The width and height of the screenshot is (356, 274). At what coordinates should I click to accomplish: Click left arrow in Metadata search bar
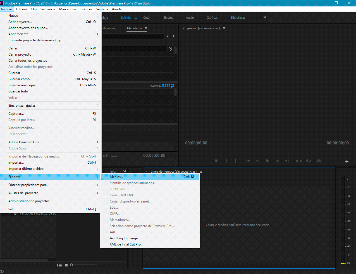(x=168, y=36)
